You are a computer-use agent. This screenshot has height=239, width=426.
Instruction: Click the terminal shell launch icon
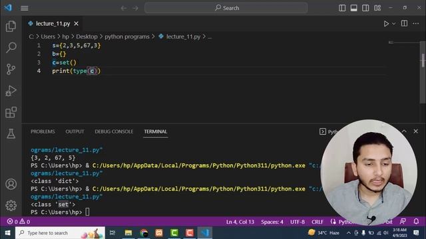322,131
